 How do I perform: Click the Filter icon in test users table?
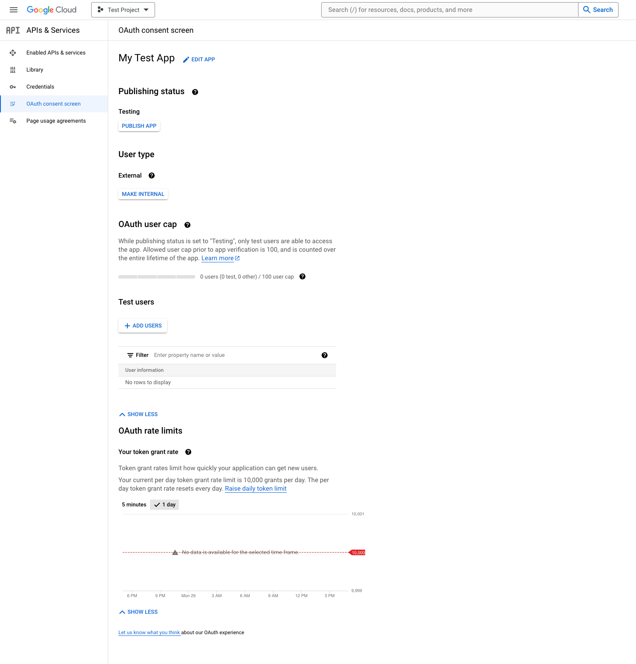130,355
